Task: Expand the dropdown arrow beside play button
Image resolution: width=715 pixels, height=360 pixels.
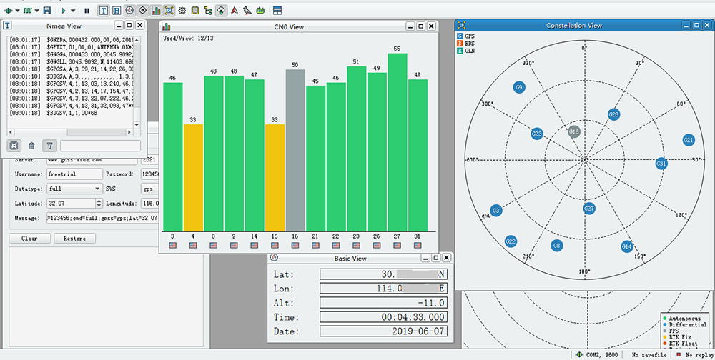Action: [x=74, y=11]
